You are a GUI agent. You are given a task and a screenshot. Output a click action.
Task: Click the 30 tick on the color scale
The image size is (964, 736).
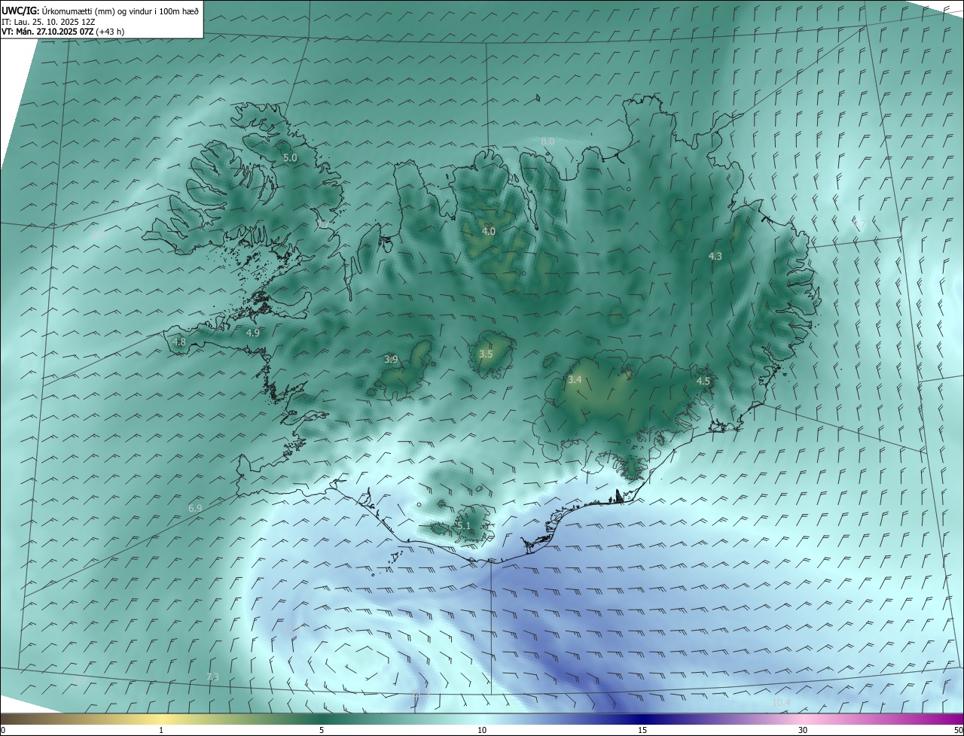point(803,730)
